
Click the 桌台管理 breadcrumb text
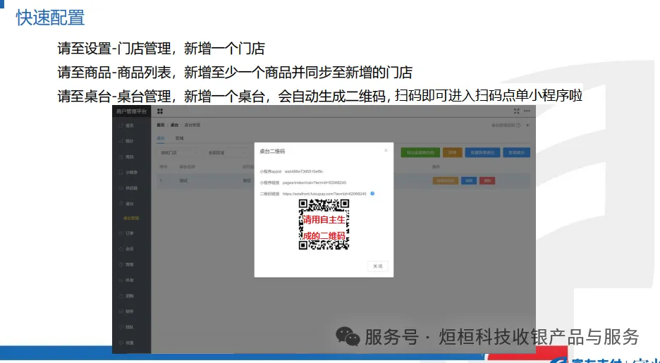(192, 125)
